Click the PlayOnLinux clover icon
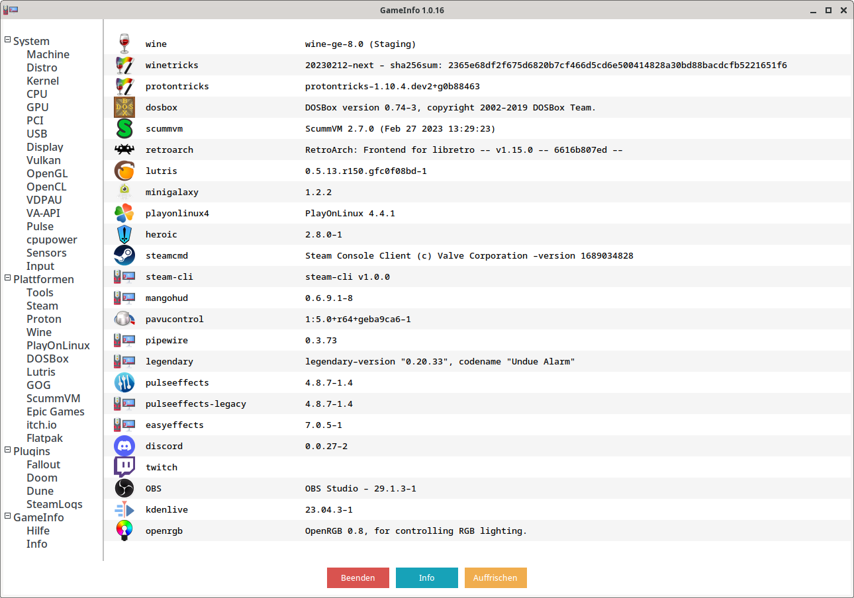Viewport: 854px width, 598px height. tap(124, 213)
